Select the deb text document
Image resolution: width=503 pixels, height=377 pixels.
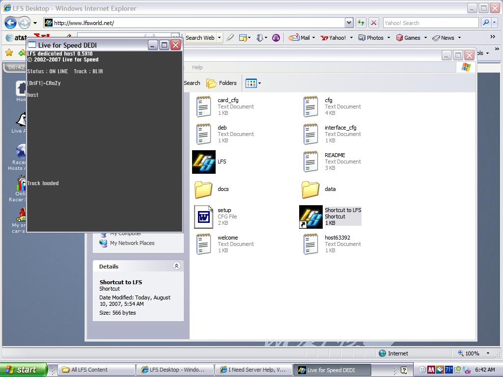pyautogui.click(x=225, y=134)
